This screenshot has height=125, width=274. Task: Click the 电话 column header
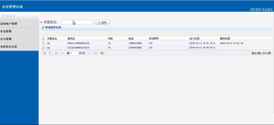131,39
